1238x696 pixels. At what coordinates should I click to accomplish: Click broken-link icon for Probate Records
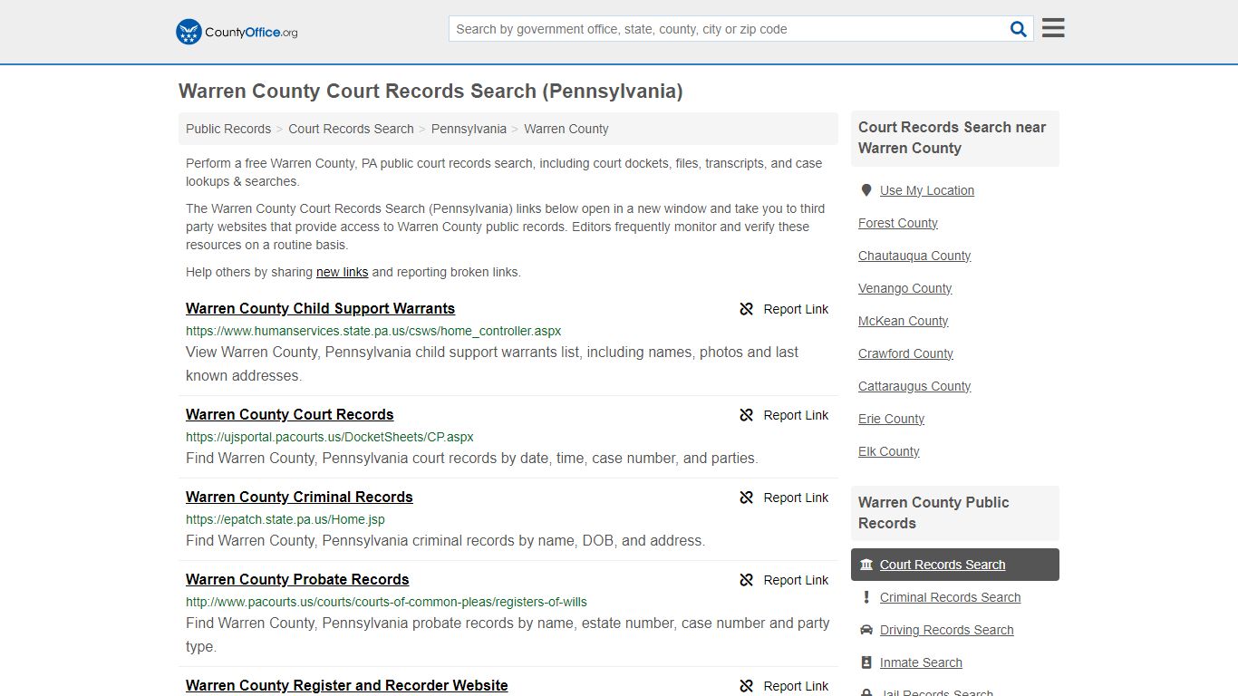[747, 580]
